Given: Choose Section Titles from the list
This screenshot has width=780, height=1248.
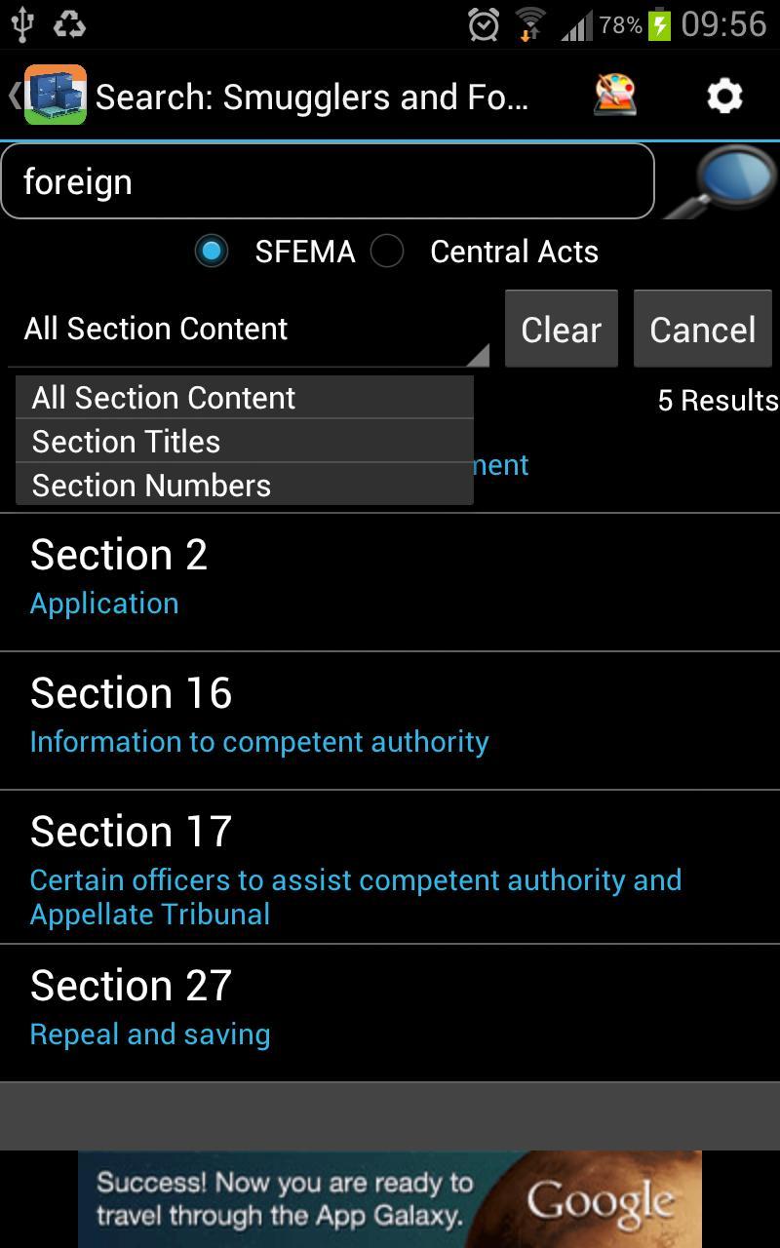Looking at the screenshot, I should pos(244,442).
